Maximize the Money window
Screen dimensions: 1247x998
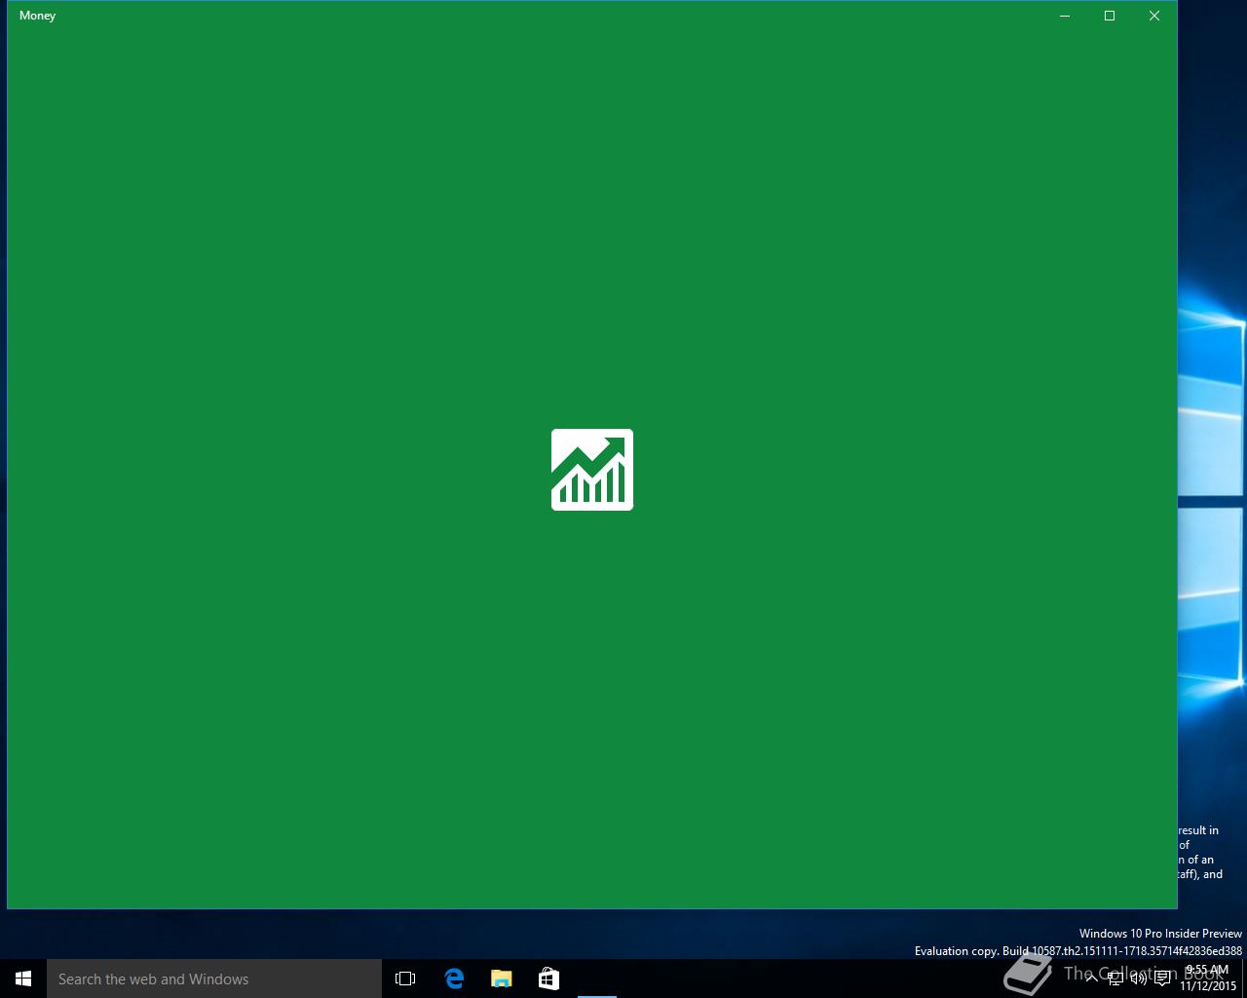click(1110, 16)
